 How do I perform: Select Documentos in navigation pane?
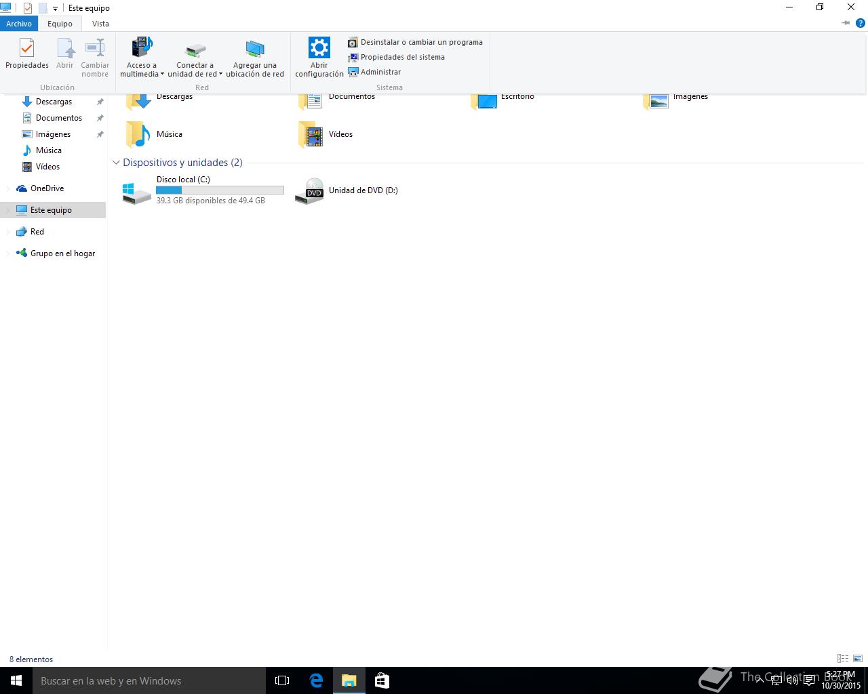[x=59, y=118]
